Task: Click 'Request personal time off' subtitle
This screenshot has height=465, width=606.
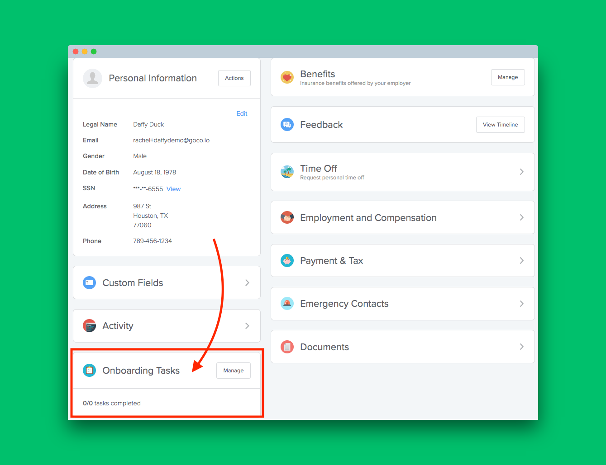Action: coord(332,178)
